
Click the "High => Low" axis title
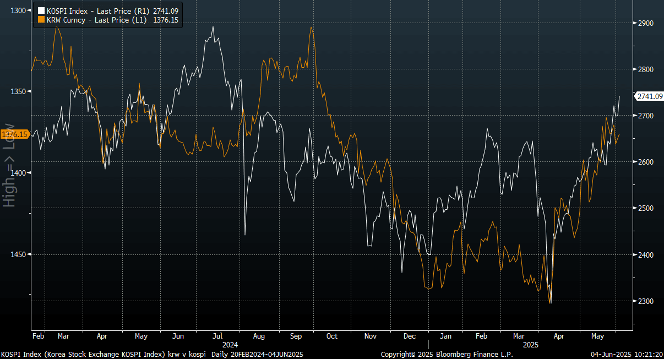9,165
